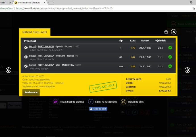Click ticket number 1990186023899400
196x137 pixels.
pyautogui.click(x=39, y=80)
